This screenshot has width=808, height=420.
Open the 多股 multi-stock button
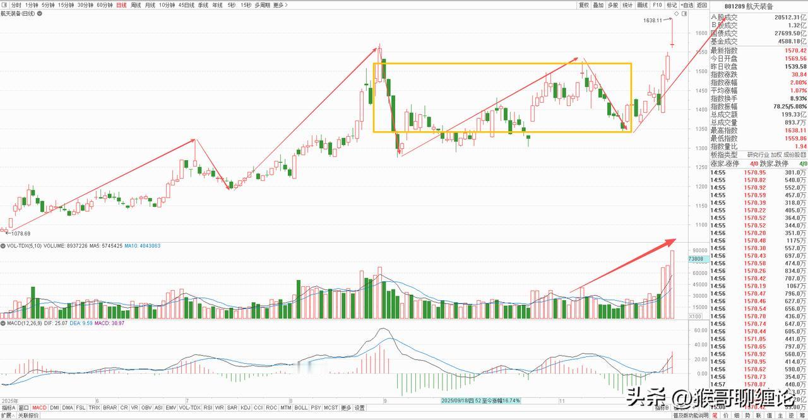(613, 5)
